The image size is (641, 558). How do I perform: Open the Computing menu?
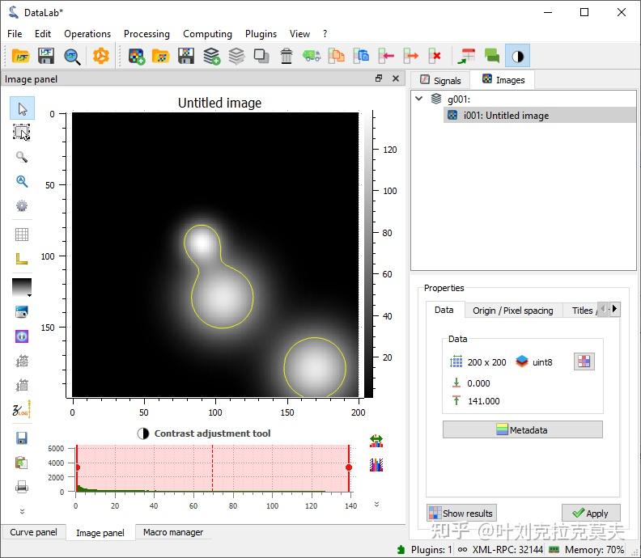point(207,34)
